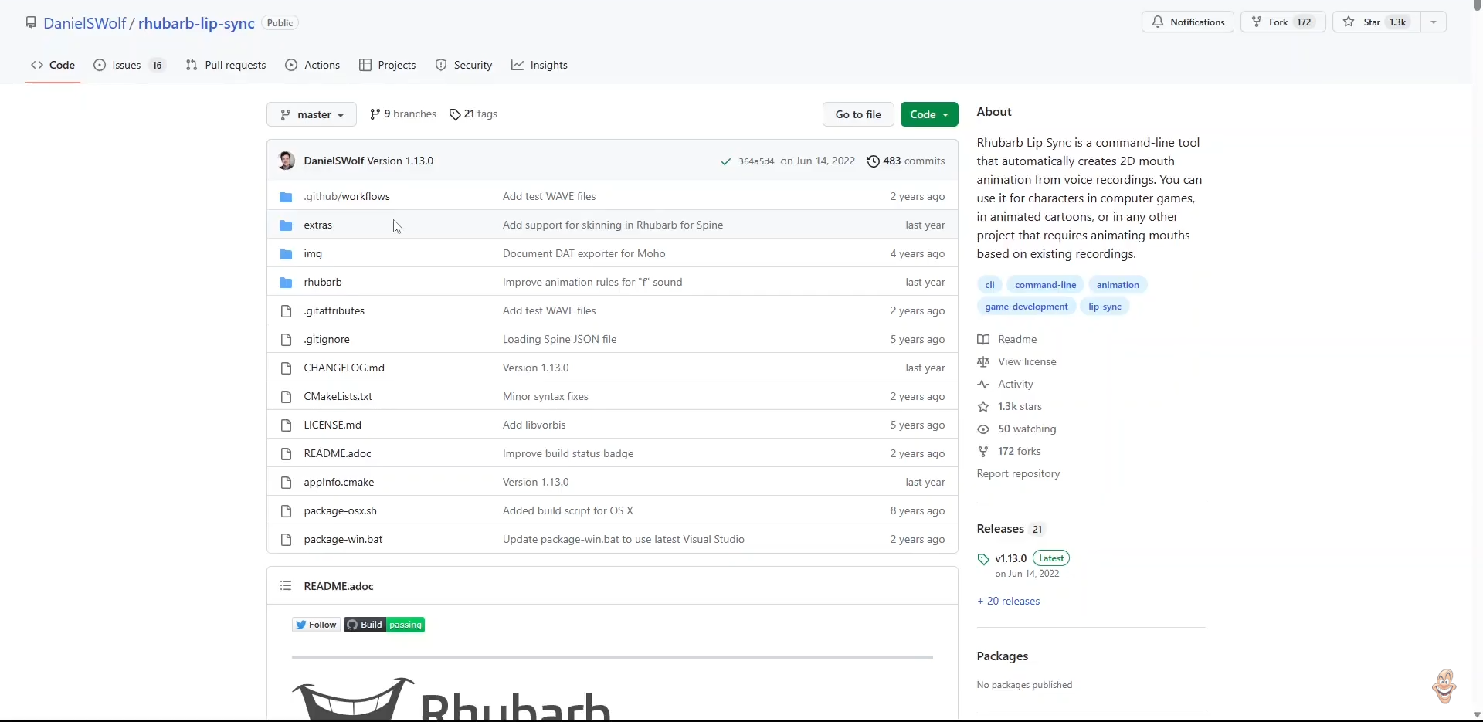Star the repository
This screenshot has width=1483, height=722.
pos(1377,22)
